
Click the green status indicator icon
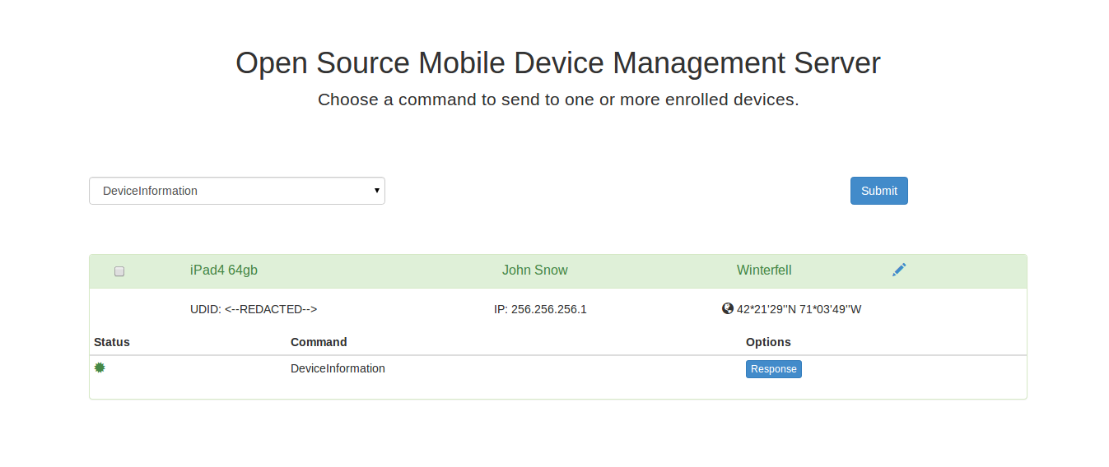click(100, 368)
